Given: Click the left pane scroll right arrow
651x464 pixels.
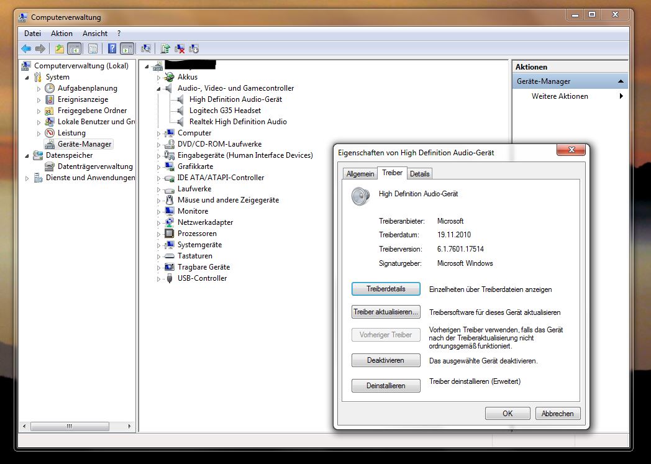Looking at the screenshot, I should point(129,426).
